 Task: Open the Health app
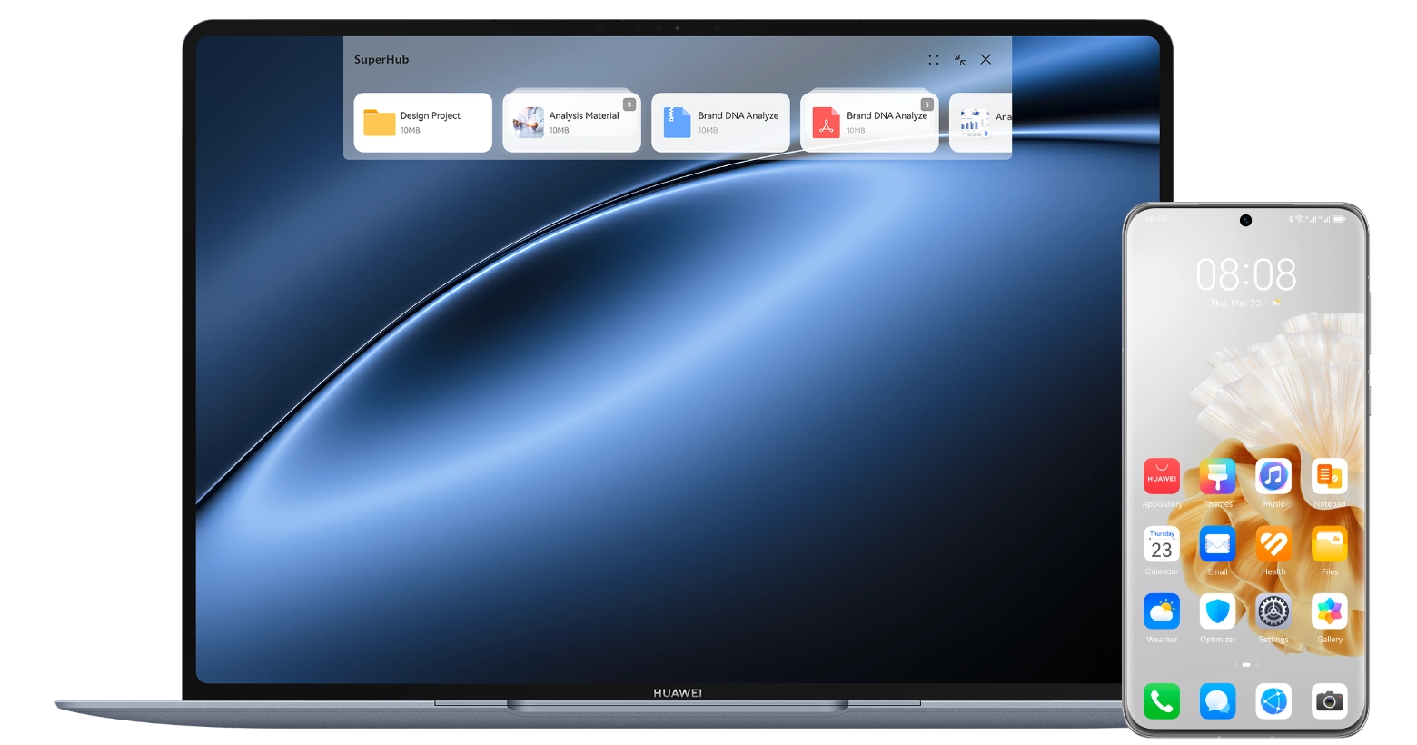click(1273, 544)
